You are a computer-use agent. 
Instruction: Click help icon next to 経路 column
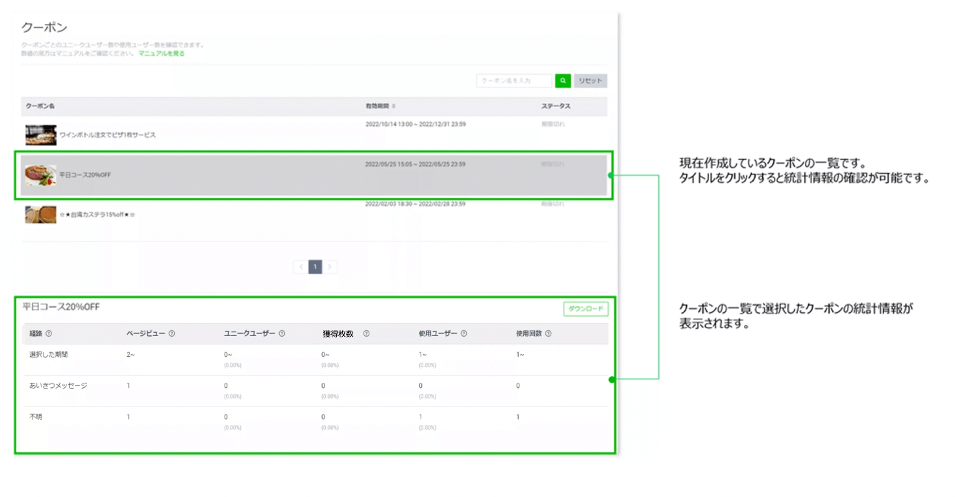[x=49, y=333]
